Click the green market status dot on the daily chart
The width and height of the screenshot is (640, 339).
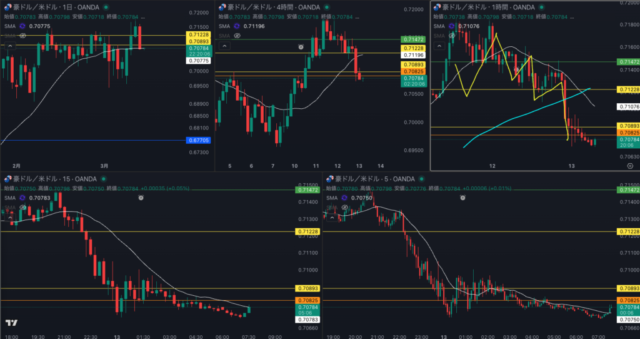click(x=106, y=7)
